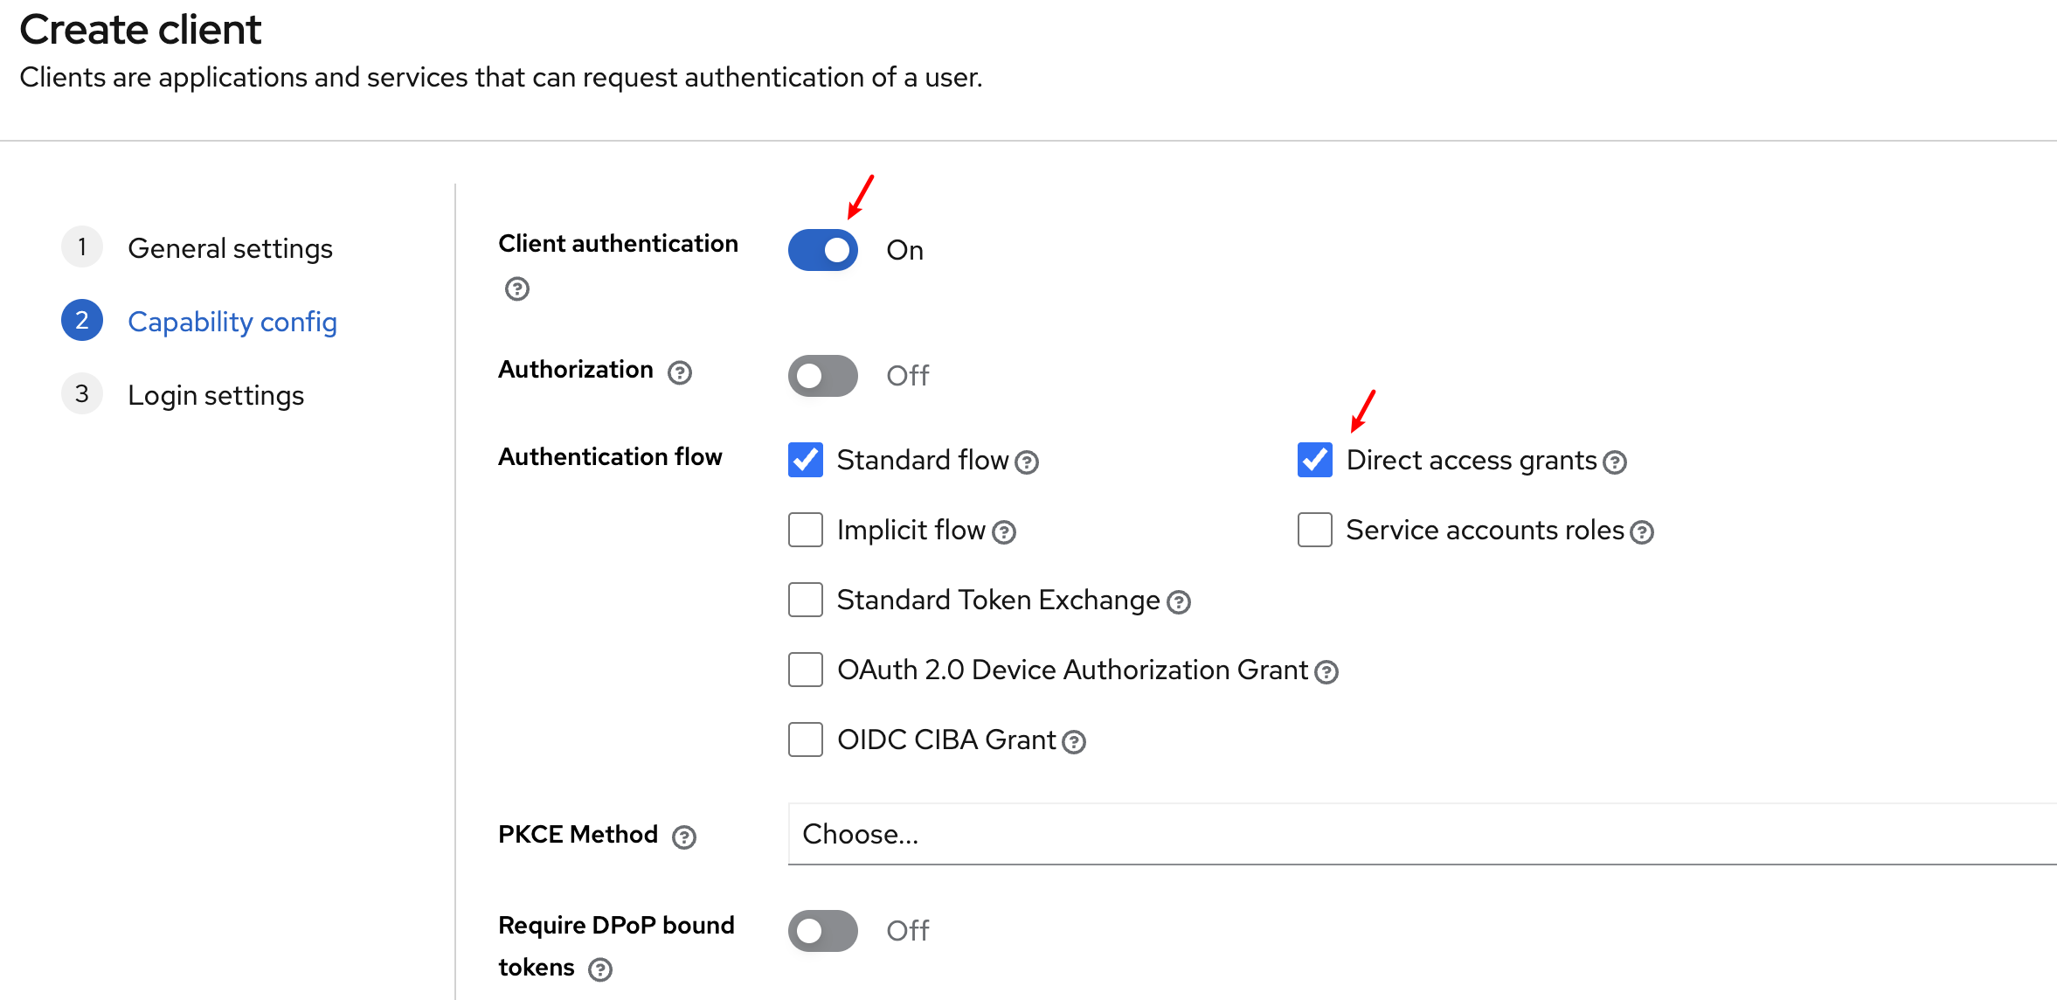Check the Implicit flow checkbox
Screen dimensions: 2057x1000
click(805, 529)
